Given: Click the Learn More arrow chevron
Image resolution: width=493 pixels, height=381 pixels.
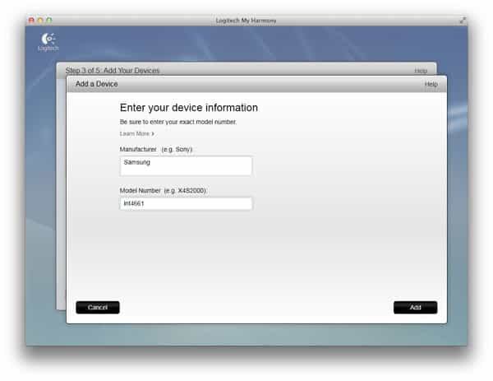Looking at the screenshot, I should point(153,134).
